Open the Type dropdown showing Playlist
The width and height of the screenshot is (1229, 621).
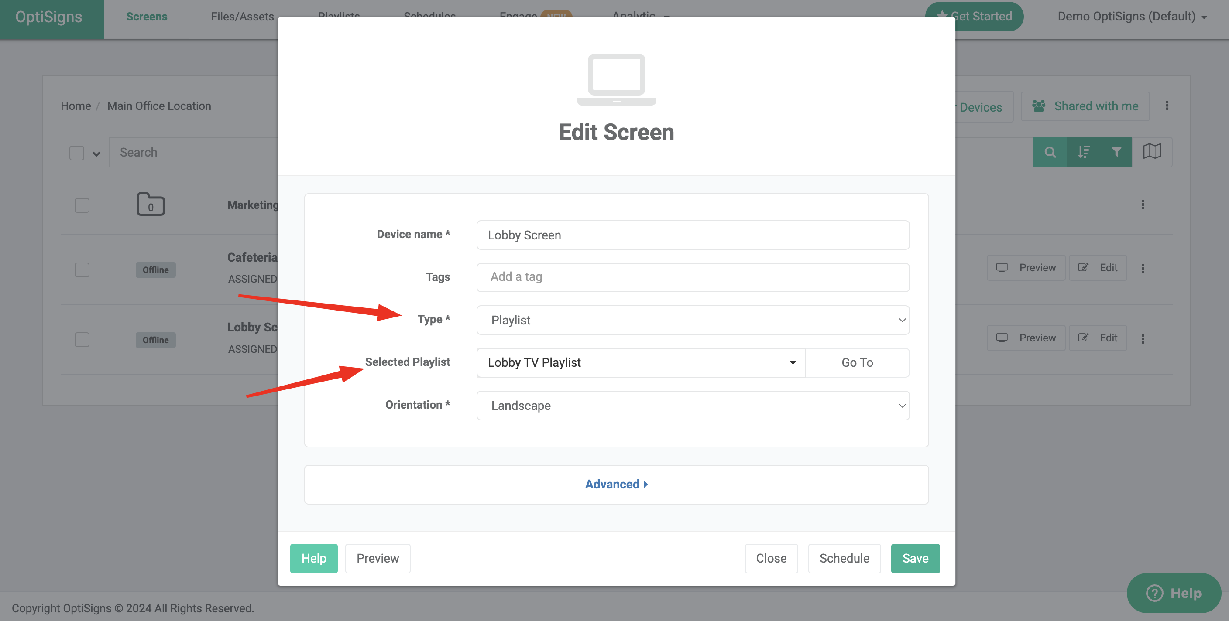pyautogui.click(x=692, y=320)
